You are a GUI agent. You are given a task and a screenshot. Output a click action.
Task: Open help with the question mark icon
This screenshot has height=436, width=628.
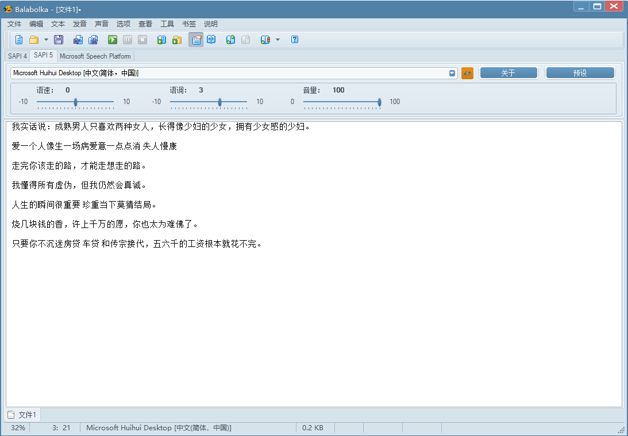295,39
